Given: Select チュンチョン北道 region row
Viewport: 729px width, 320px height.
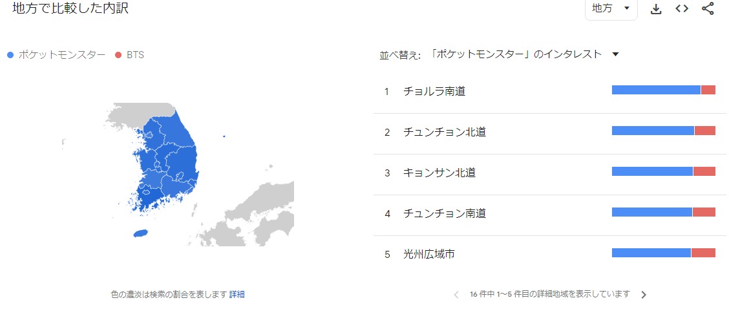Looking at the screenshot, I should (x=445, y=133).
